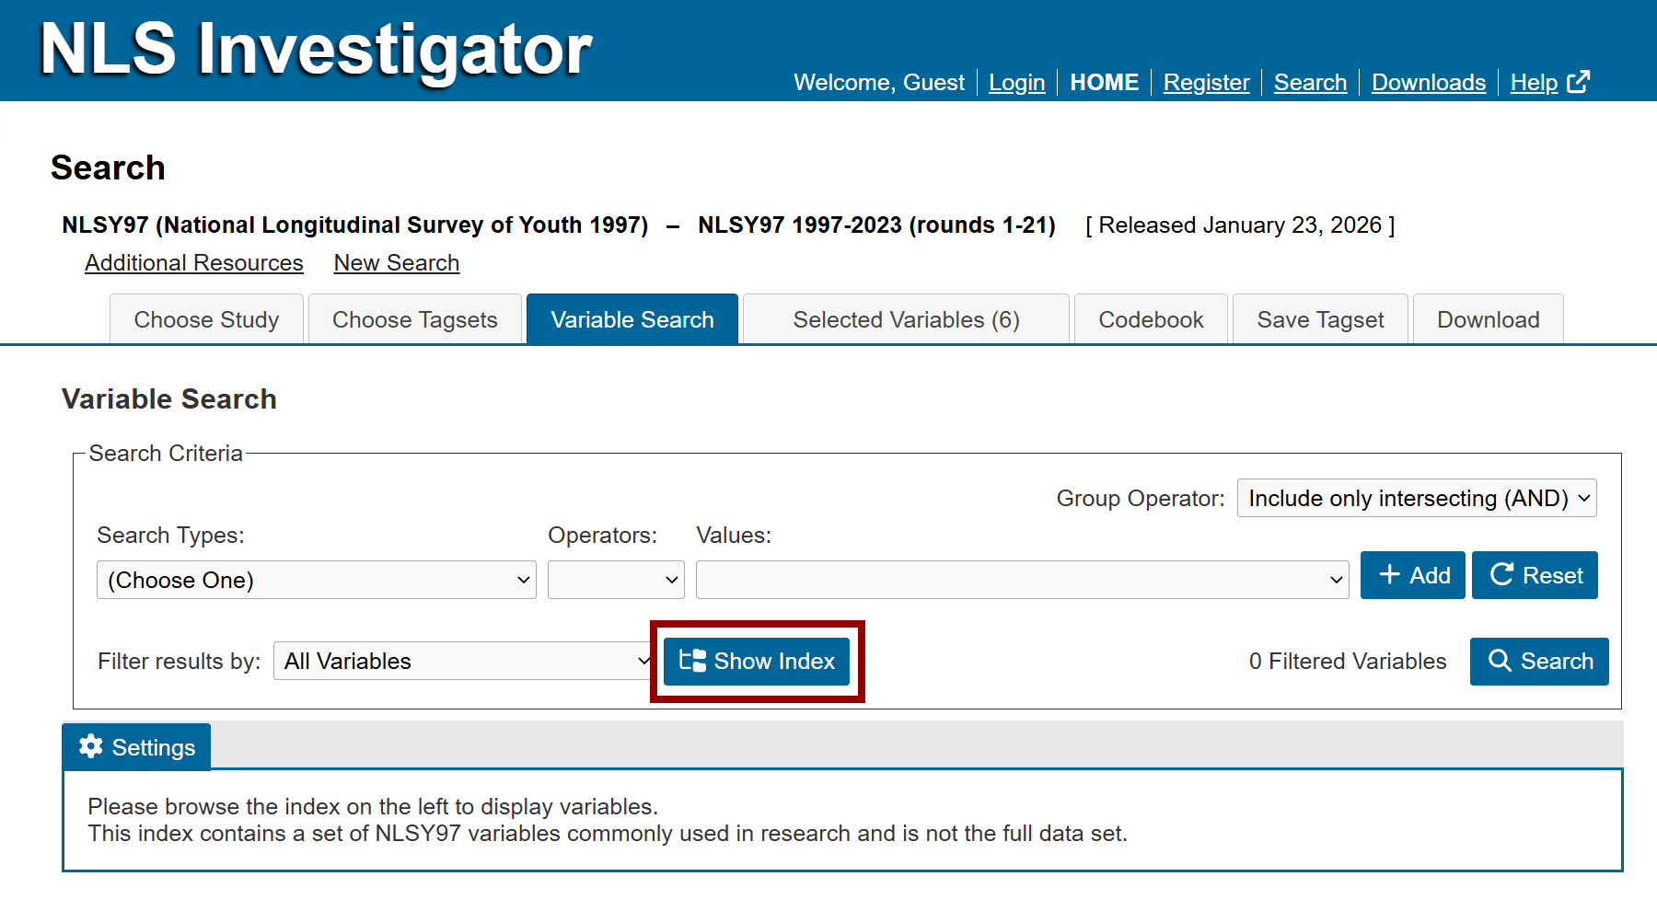Image resolution: width=1657 pixels, height=911 pixels.
Task: Click the 'Released January 23, 2026' text
Action: (1240, 225)
